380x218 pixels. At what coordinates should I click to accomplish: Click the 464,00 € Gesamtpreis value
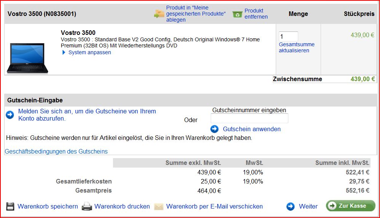click(209, 191)
